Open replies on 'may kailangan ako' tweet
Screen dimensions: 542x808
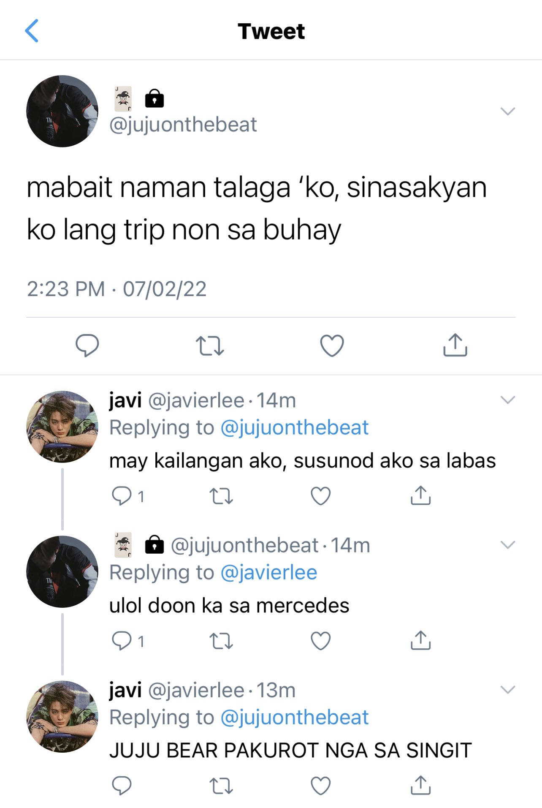click(x=127, y=496)
